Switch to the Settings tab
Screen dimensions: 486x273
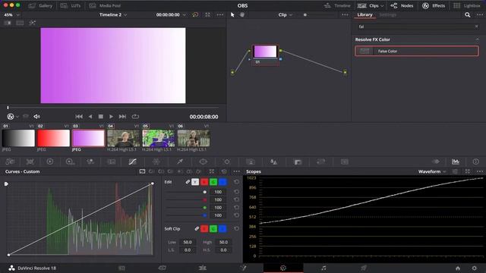388,14
